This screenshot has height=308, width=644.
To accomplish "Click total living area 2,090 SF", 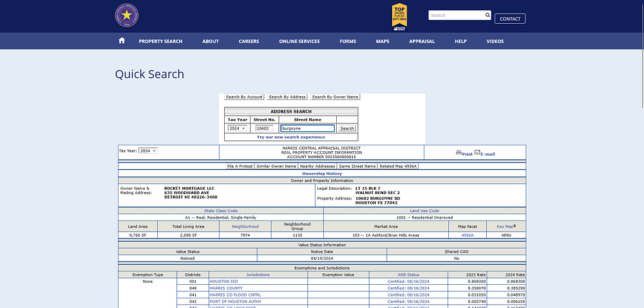I will coord(189,235).
